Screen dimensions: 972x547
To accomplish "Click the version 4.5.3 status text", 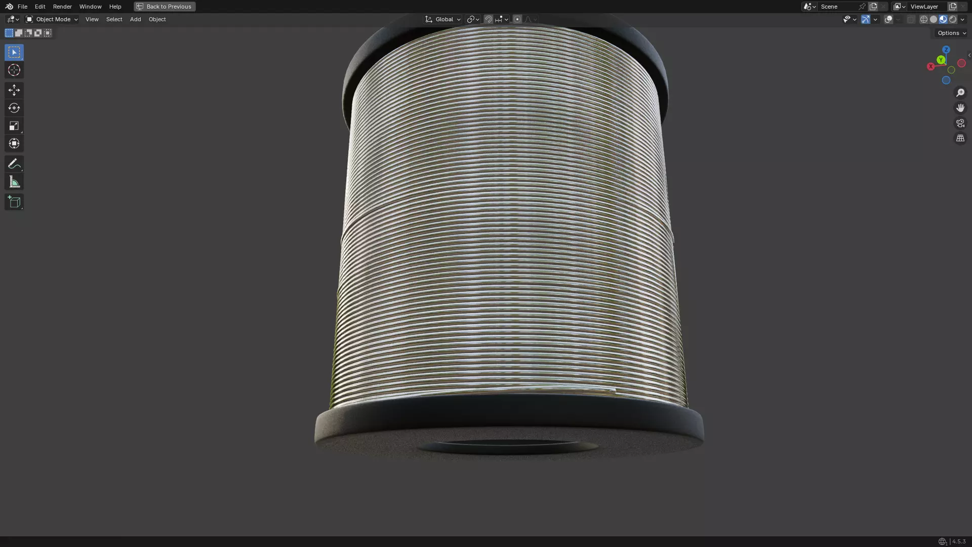I will tap(959, 541).
